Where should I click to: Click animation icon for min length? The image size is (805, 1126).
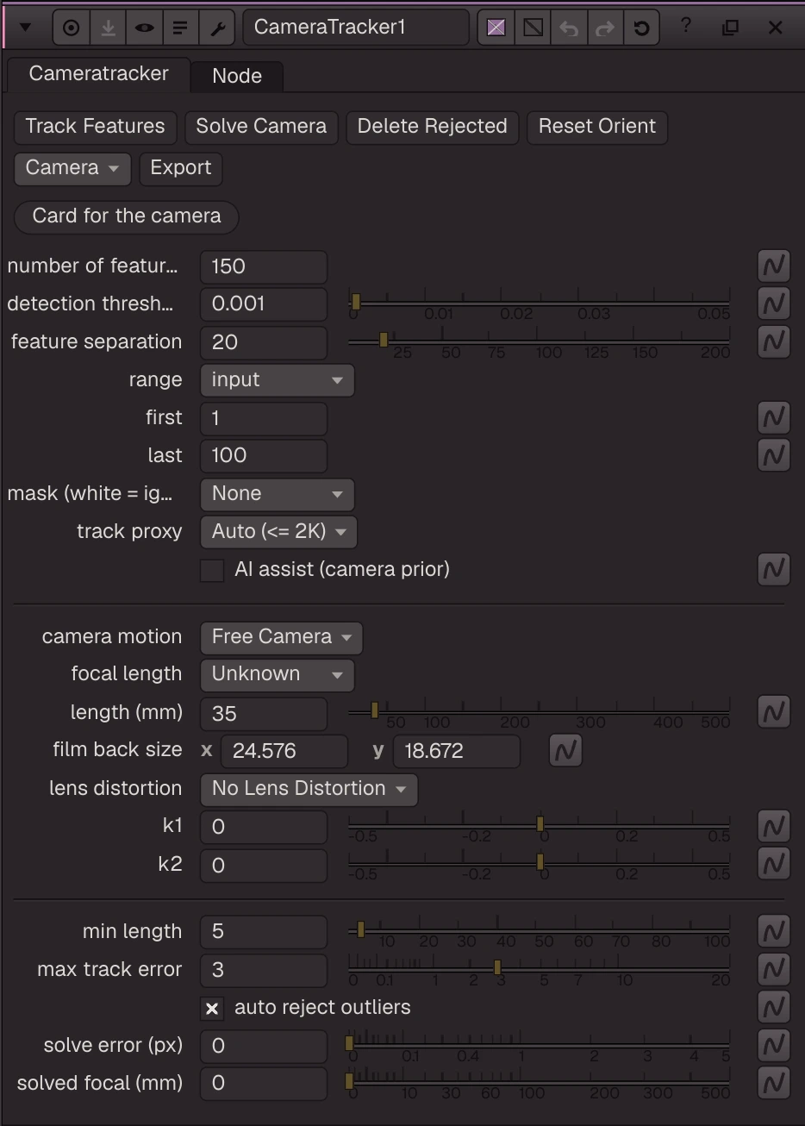coord(774,931)
